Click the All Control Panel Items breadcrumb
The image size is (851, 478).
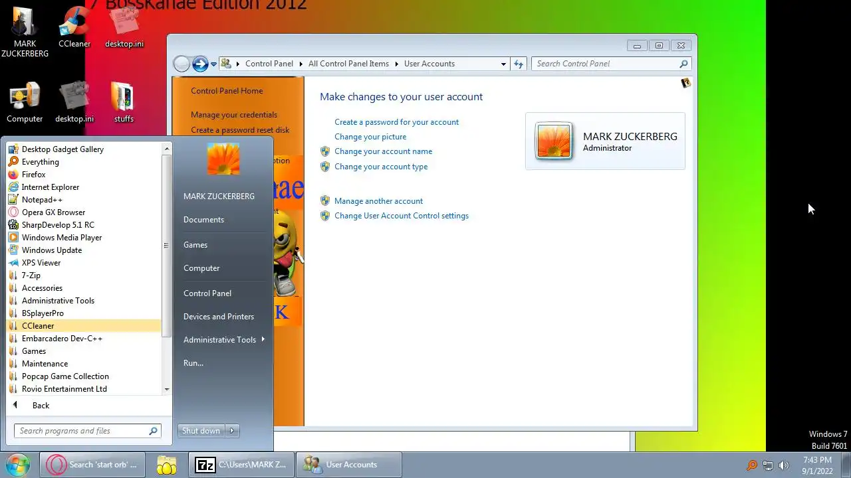tap(348, 64)
